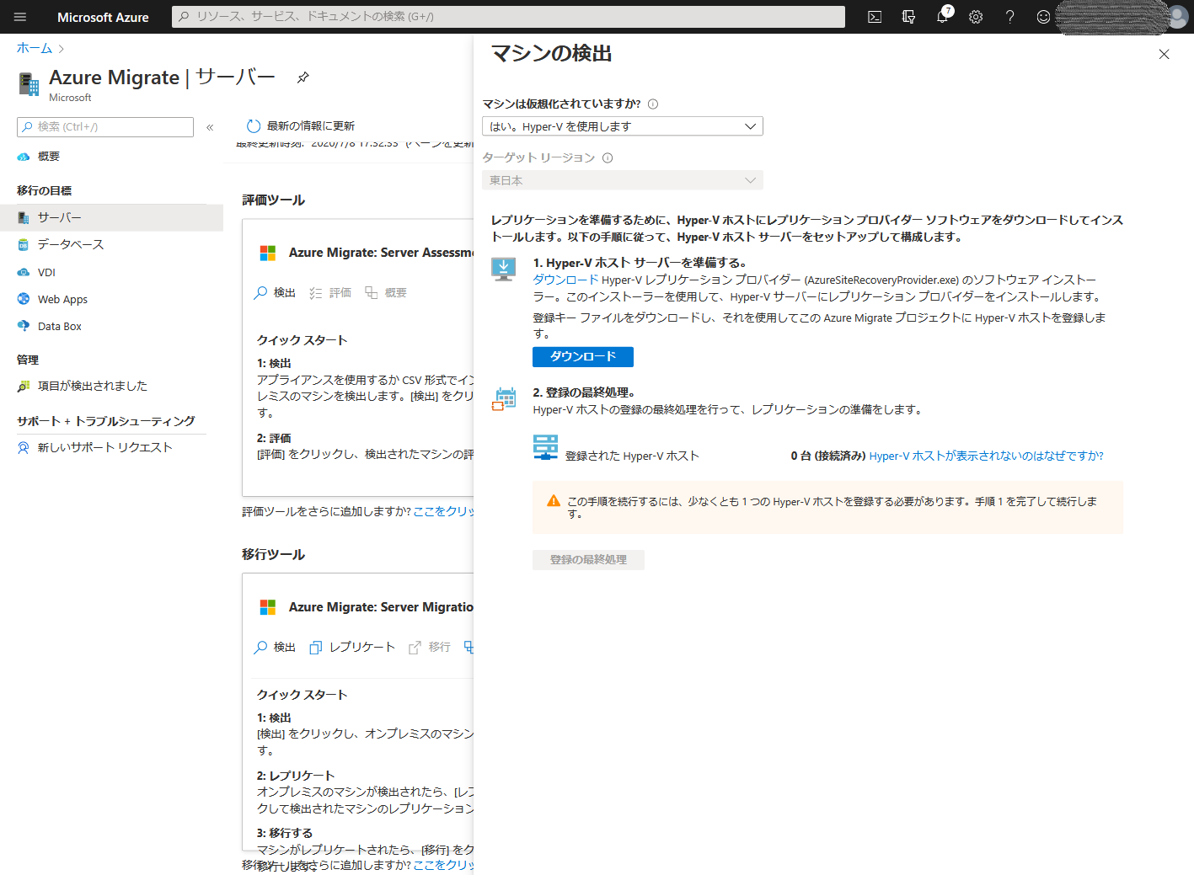Click the global resource search box

[508, 17]
